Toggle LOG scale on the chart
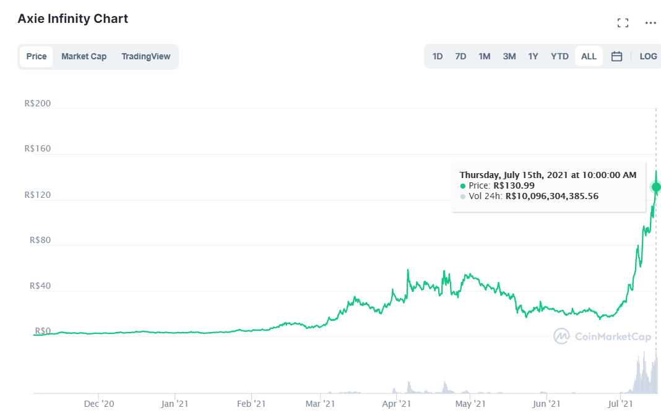Screen dimensions: 661x413 [648, 56]
